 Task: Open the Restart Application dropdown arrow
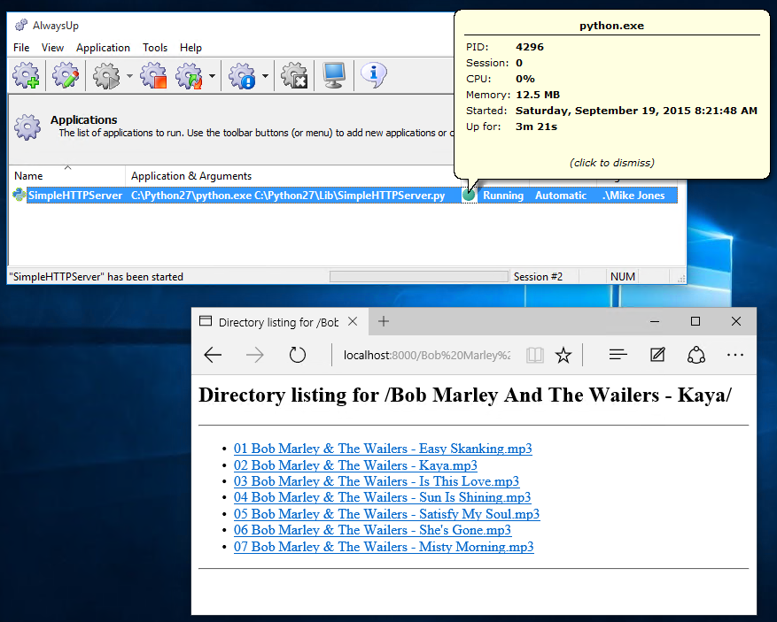(212, 76)
